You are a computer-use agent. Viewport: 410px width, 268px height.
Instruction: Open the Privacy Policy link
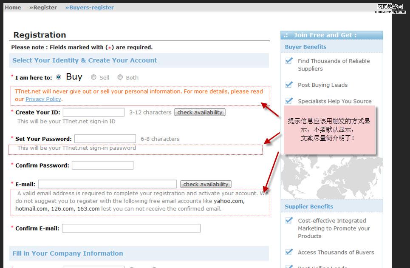(x=43, y=99)
